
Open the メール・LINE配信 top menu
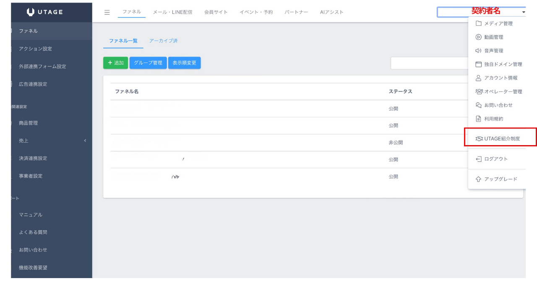172,12
